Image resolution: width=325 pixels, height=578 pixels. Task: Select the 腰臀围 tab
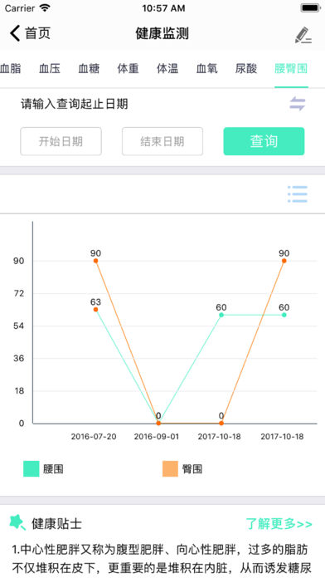pos(291,69)
